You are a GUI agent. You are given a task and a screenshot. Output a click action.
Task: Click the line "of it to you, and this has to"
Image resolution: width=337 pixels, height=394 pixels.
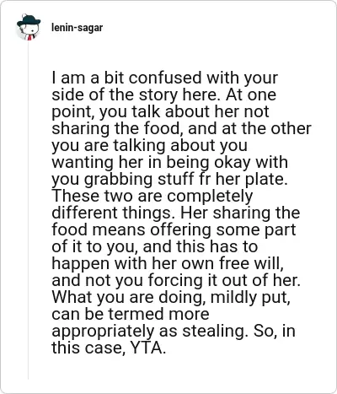[x=154, y=247]
